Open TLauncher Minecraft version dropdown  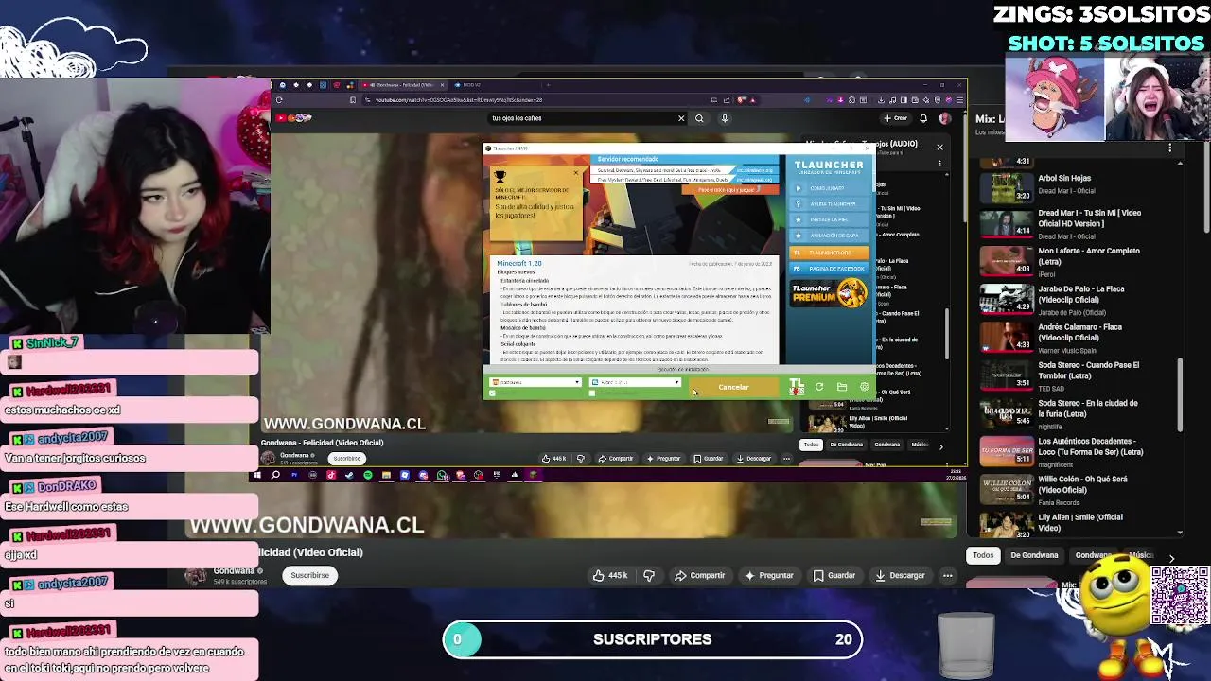pos(635,382)
